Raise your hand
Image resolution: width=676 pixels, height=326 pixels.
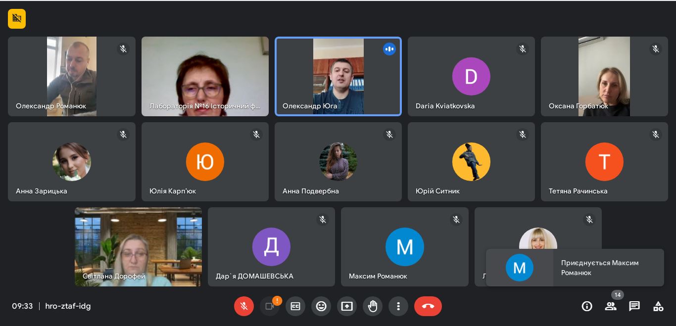[x=373, y=306]
